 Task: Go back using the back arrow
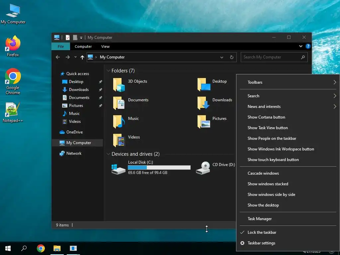pos(58,57)
